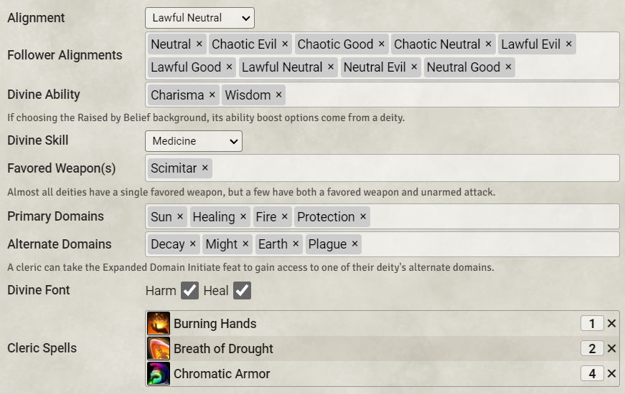Click the Chromatic Armor spell icon
The image size is (625, 394).
click(x=158, y=374)
